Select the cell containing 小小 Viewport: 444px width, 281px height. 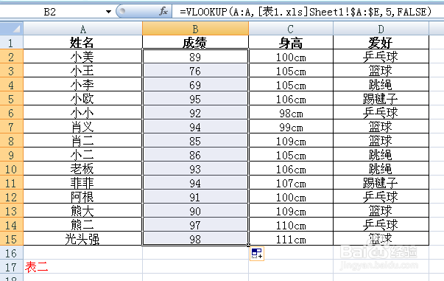point(82,112)
